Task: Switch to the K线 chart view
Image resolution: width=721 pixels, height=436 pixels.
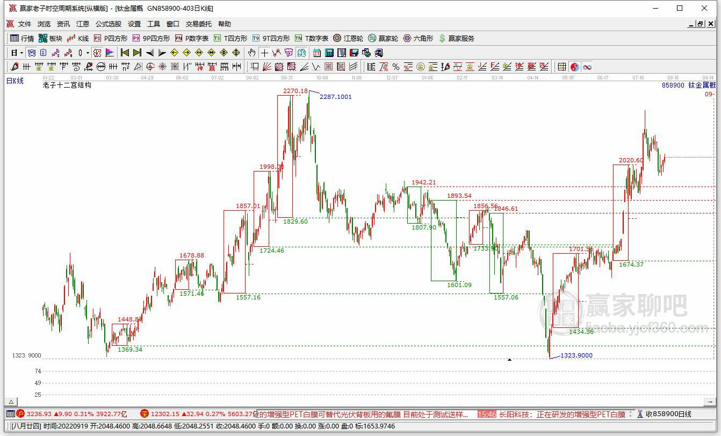Action: click(78, 38)
